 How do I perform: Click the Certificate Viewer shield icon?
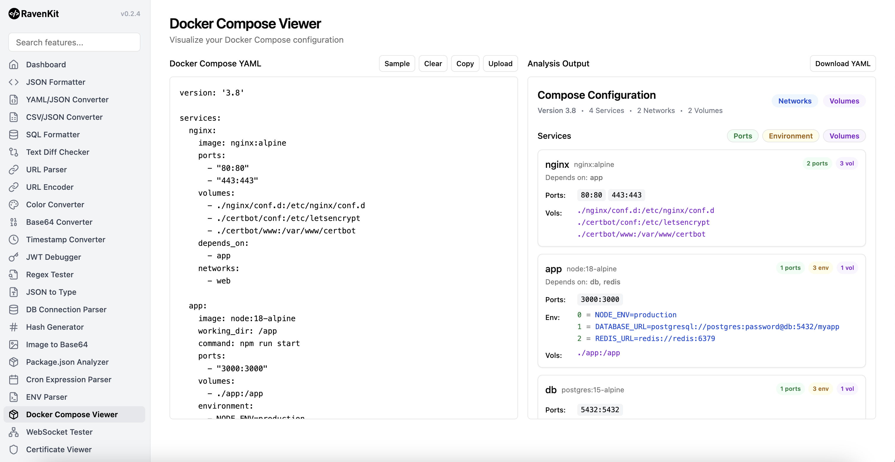(14, 450)
